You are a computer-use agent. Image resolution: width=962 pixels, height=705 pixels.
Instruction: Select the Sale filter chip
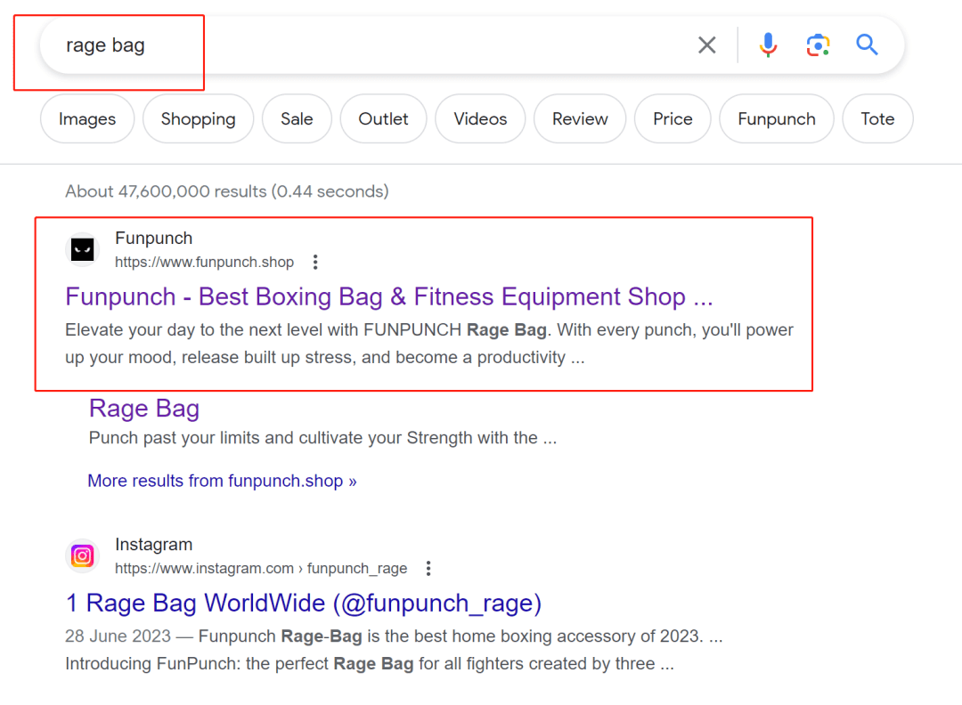[297, 119]
